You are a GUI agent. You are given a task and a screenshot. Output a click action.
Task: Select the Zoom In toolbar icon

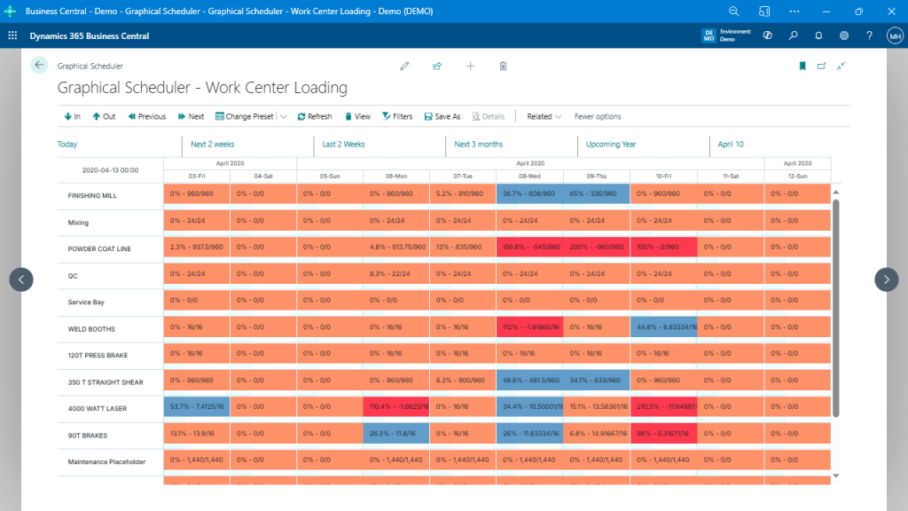coord(71,116)
